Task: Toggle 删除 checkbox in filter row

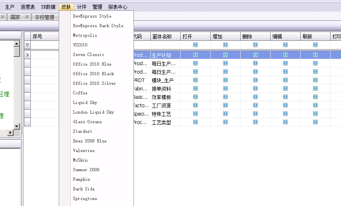Action: pos(255,45)
